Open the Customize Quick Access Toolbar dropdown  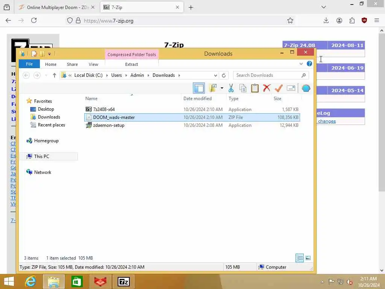click(x=49, y=54)
